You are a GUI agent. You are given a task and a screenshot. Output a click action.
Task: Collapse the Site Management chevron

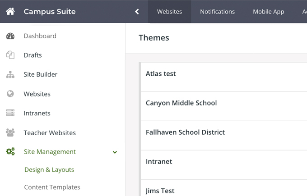point(115,152)
